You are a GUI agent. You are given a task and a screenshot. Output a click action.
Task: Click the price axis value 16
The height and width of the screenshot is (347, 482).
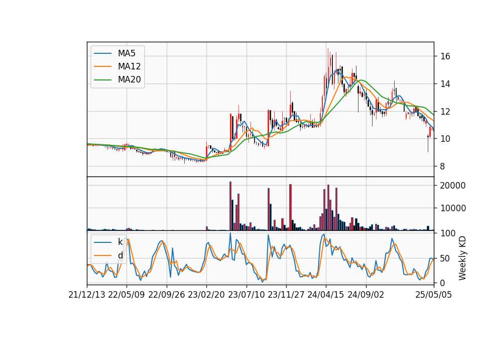[445, 56]
